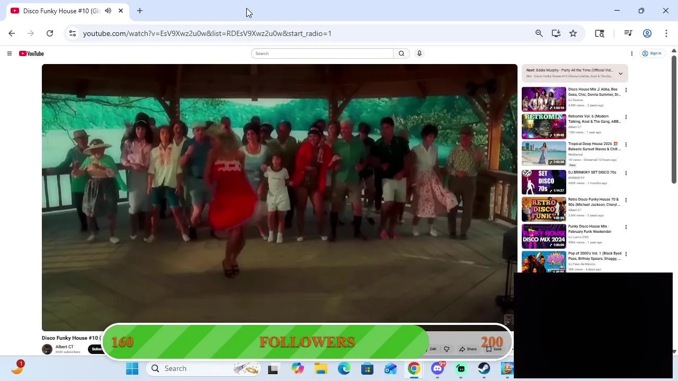Open Chrome profile avatar menu
The height and width of the screenshot is (381, 678).
coord(647,33)
